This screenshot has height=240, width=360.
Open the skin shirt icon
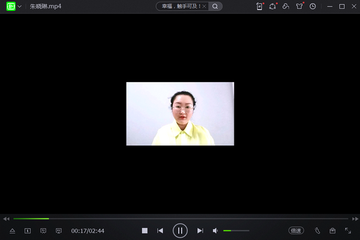point(299,7)
